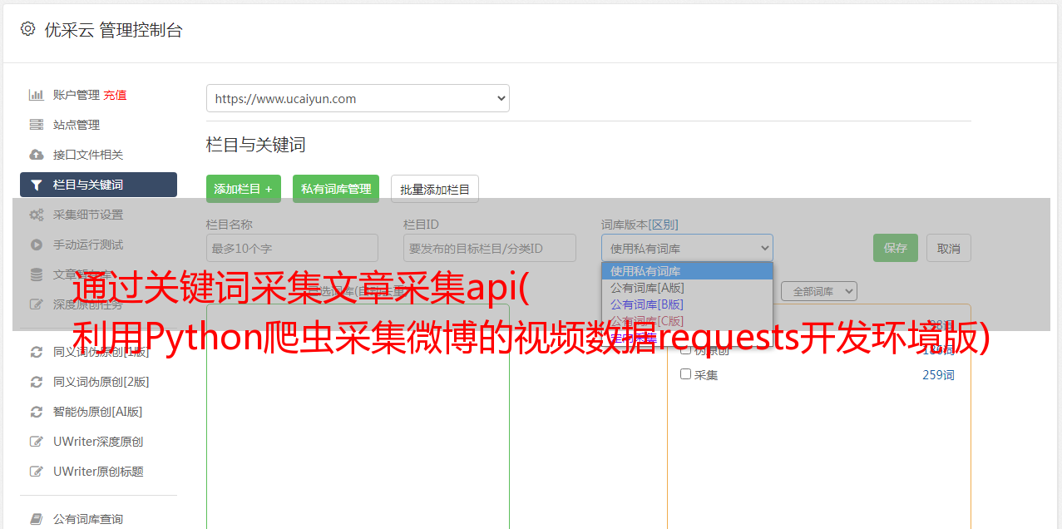
Task: Focus the 栏目ID input field
Action: [x=490, y=248]
